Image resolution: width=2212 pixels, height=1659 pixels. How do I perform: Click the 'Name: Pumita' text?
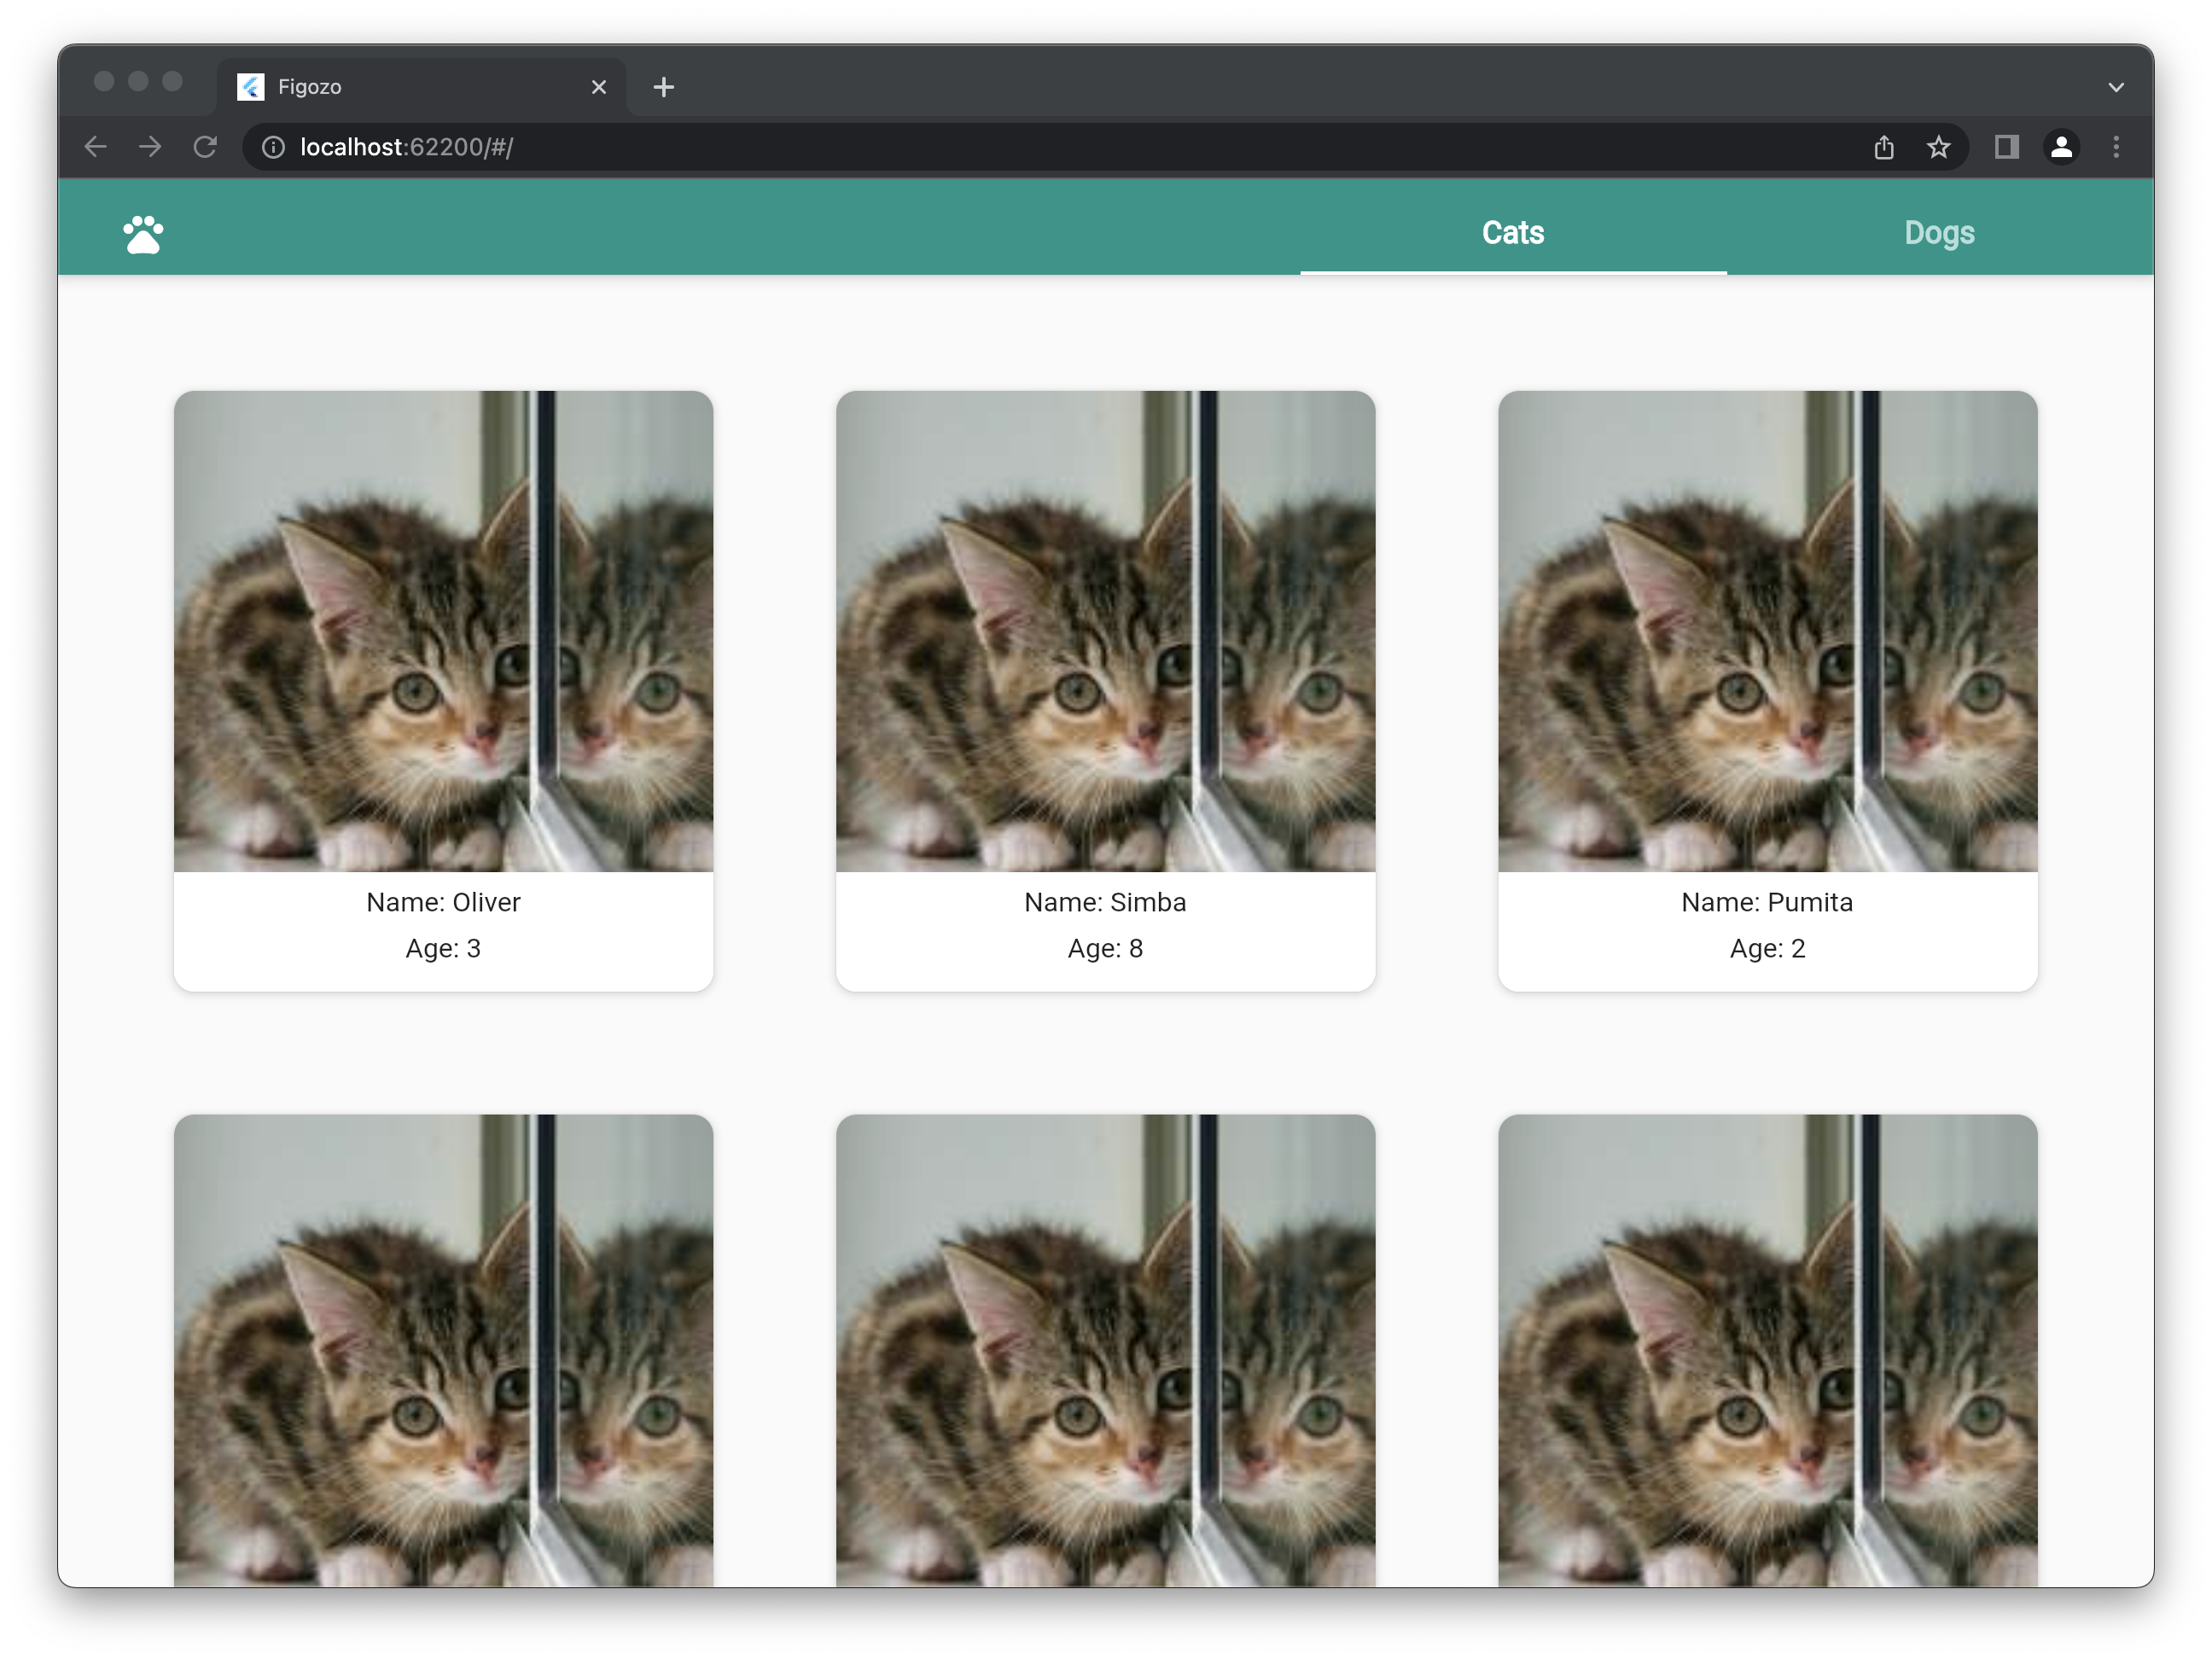pyautogui.click(x=1767, y=902)
